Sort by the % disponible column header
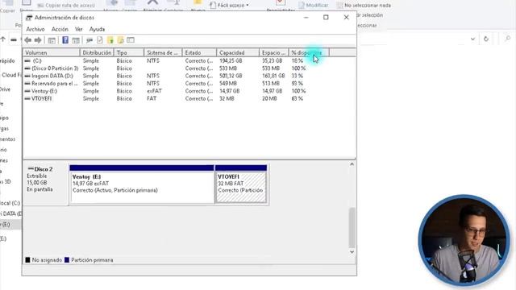 coord(309,52)
